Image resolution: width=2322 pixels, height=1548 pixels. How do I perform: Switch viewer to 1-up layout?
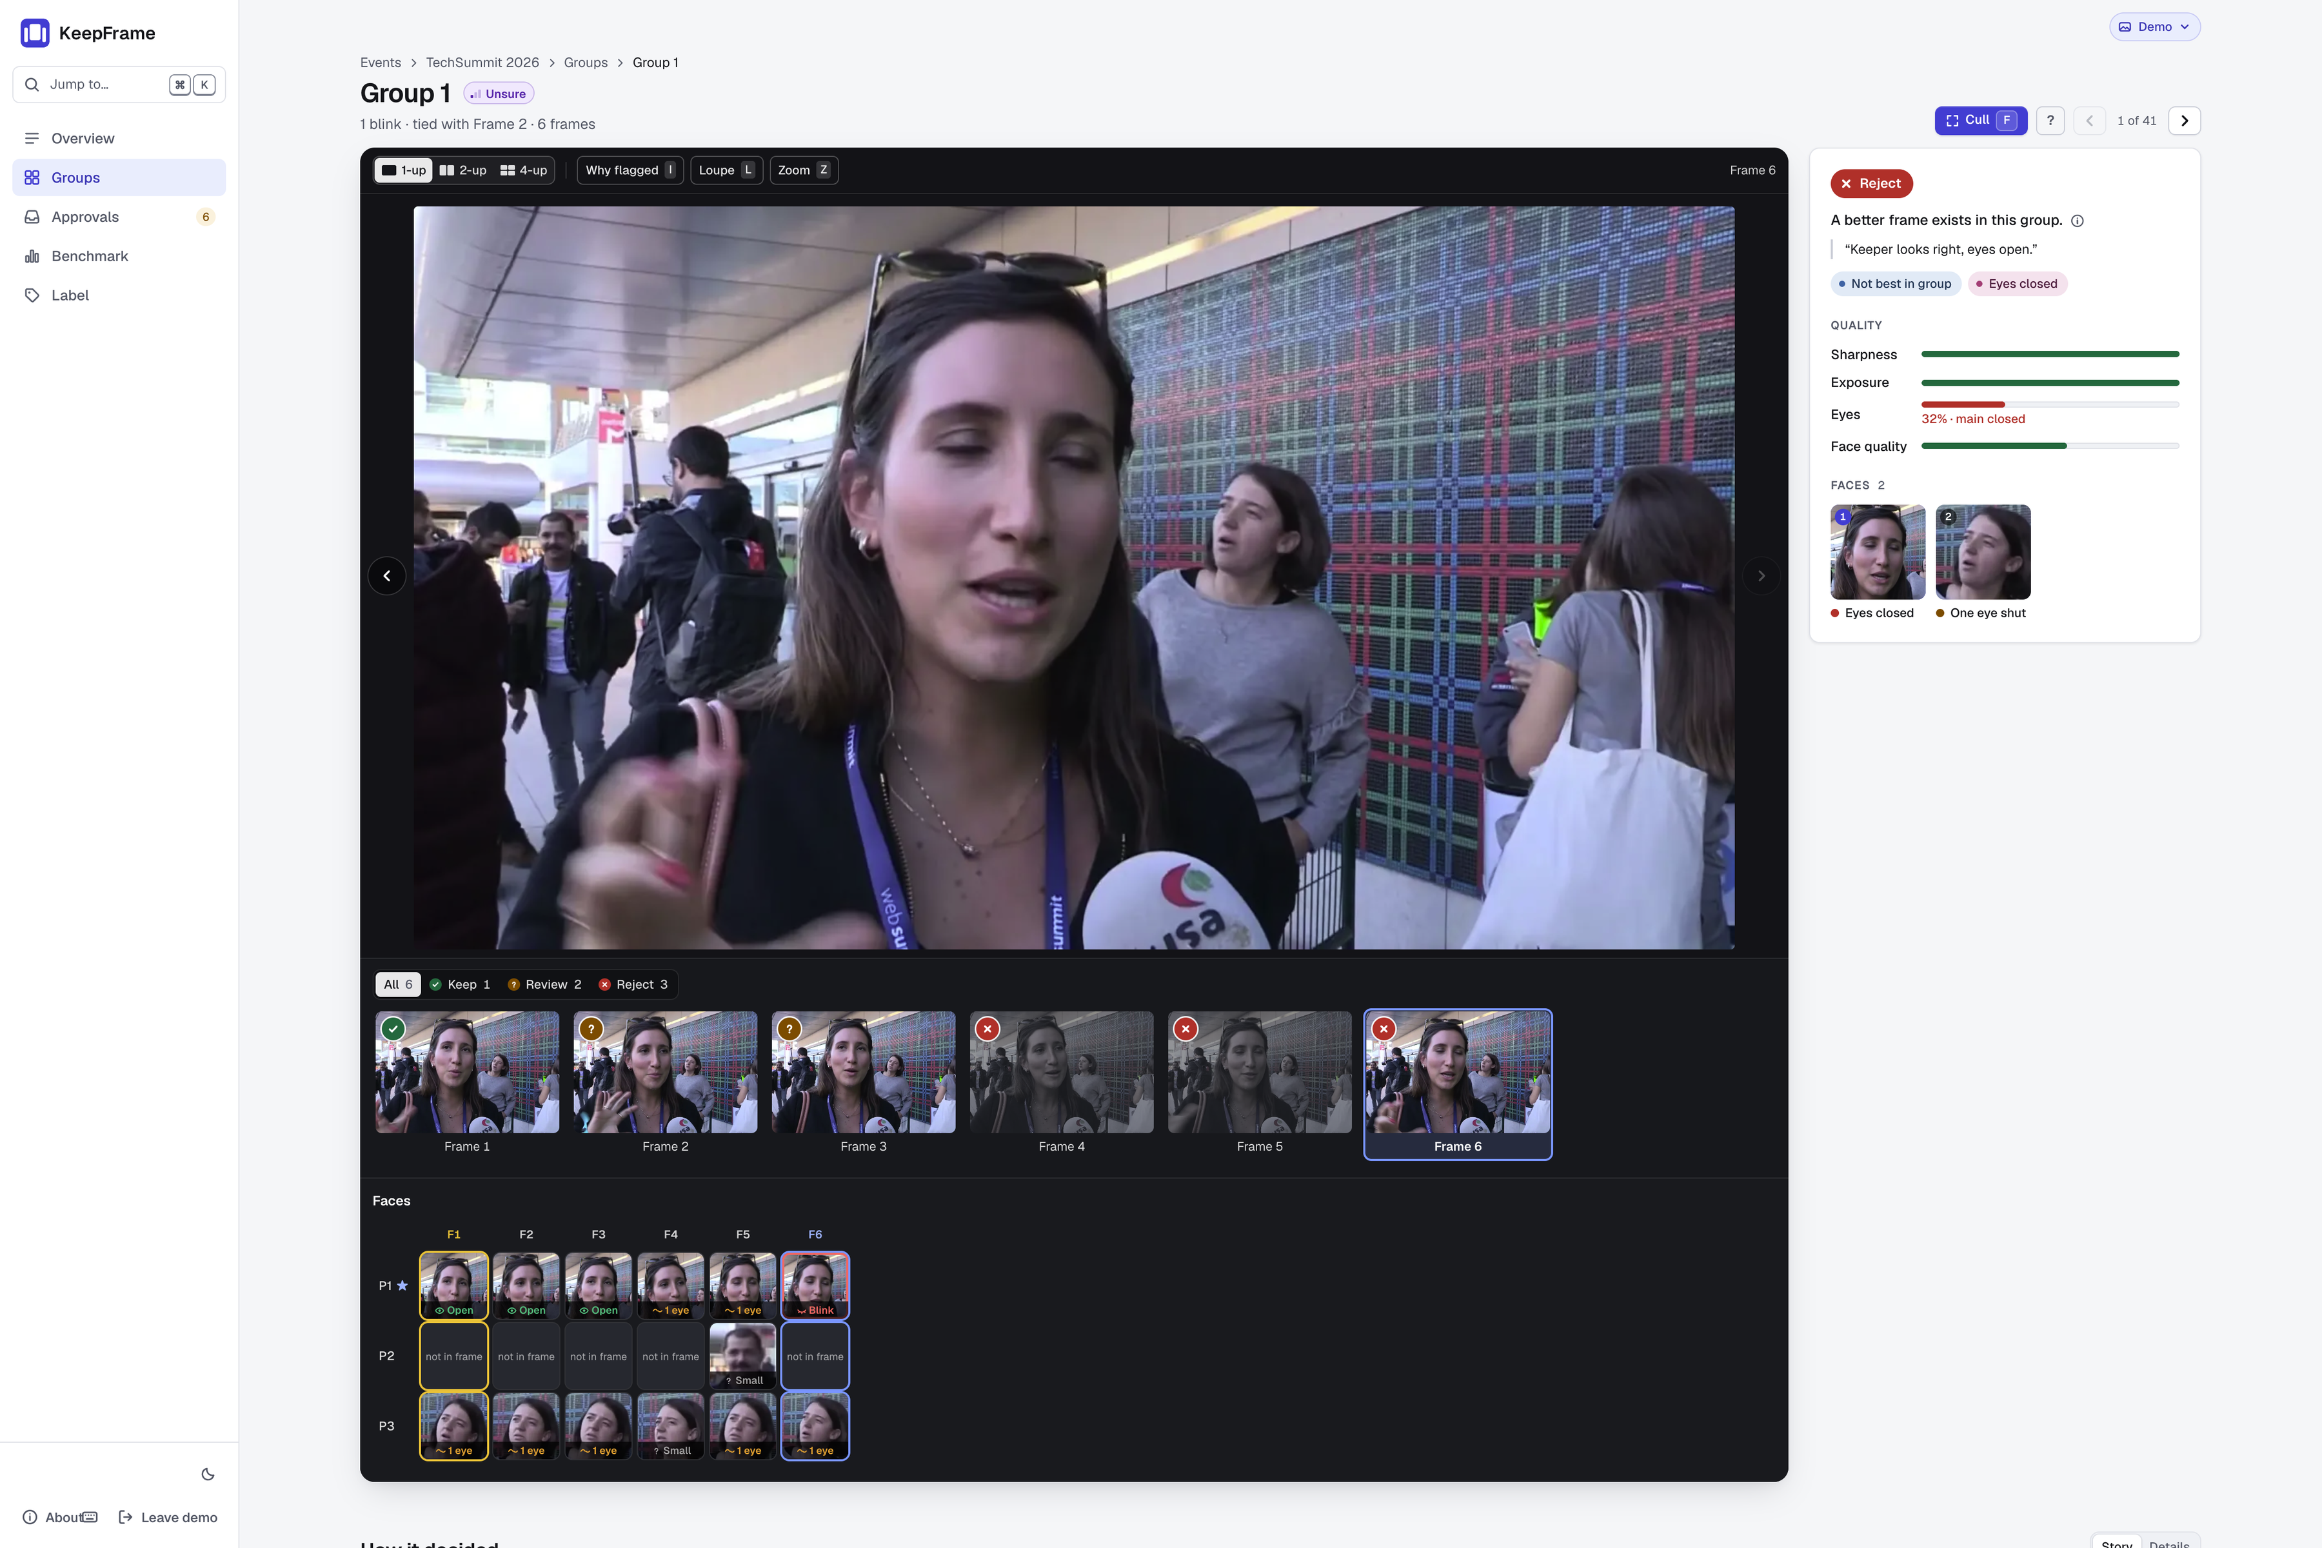404,170
